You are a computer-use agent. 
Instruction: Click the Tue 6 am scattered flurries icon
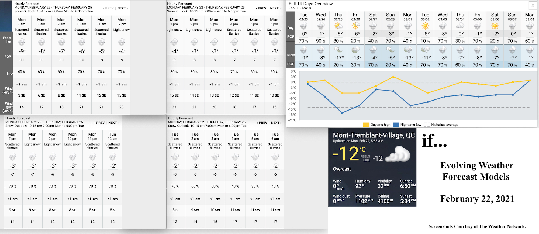point(275,157)
